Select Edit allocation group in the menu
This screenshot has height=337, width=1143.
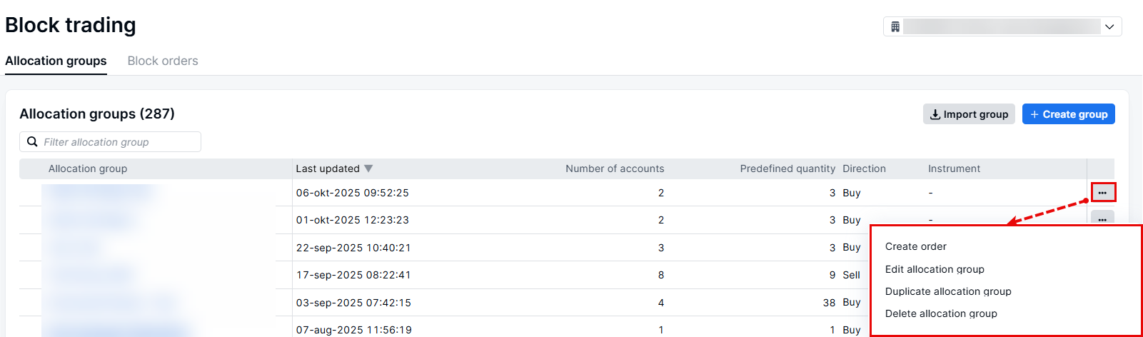934,269
